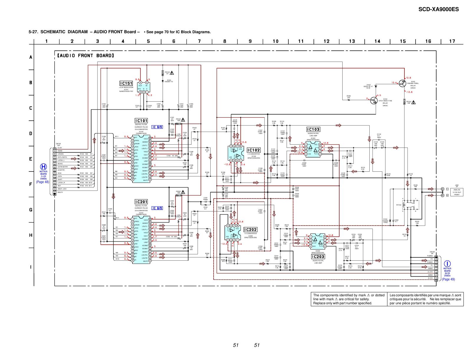Viewport: 471px width, 354px height.
Task: Open the IC B/D link beside IC201
Action: [157, 208]
